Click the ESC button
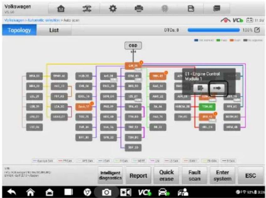 pos(250,176)
